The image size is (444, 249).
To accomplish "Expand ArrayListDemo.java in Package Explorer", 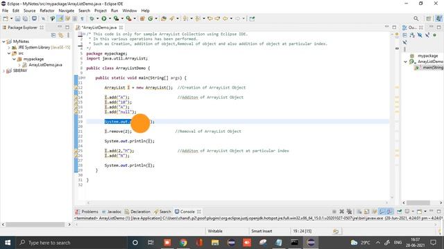I will click(19, 65).
